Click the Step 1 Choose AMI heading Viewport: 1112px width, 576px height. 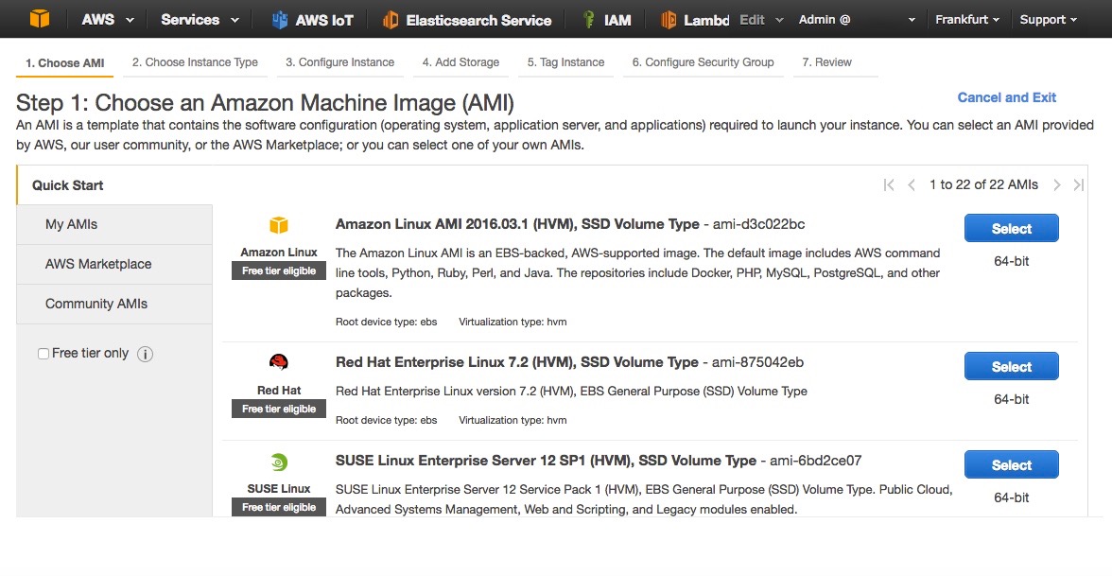(265, 103)
